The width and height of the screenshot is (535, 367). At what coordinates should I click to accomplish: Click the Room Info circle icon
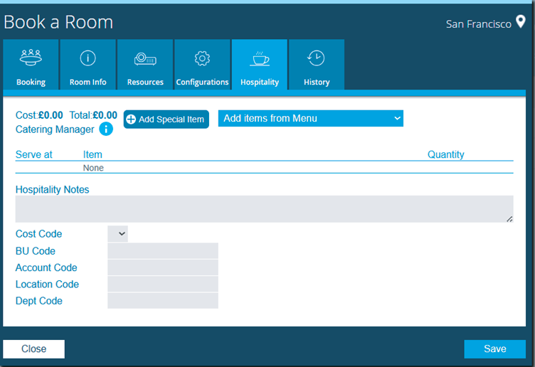click(x=88, y=58)
